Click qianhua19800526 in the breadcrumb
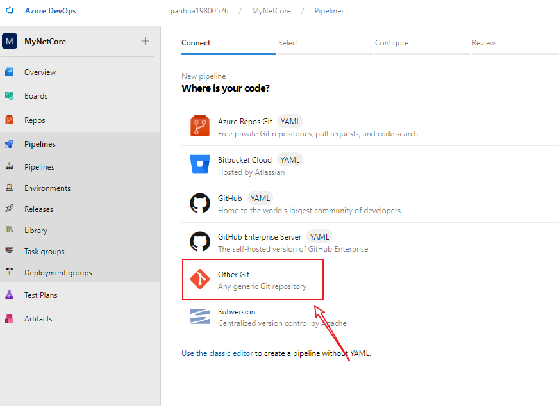The width and height of the screenshot is (559, 406). pos(197,11)
